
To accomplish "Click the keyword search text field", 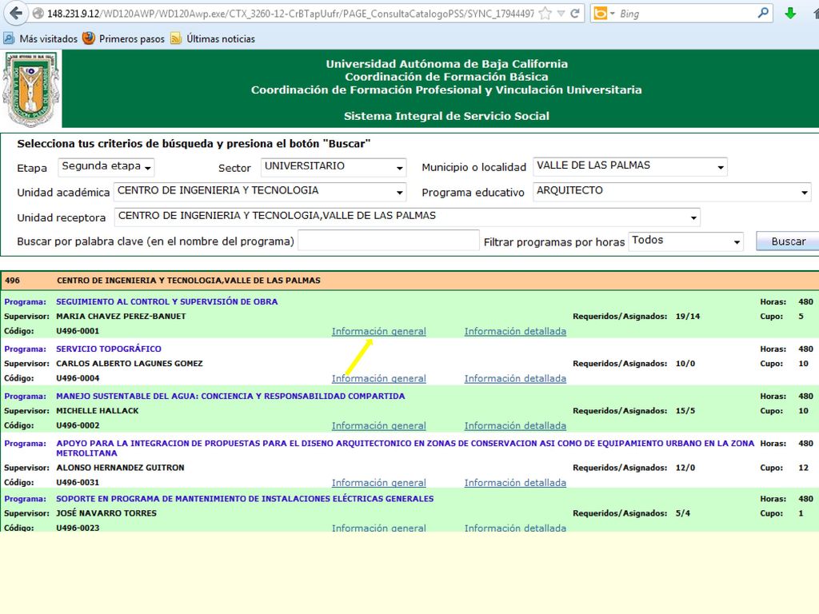I will (x=388, y=241).
